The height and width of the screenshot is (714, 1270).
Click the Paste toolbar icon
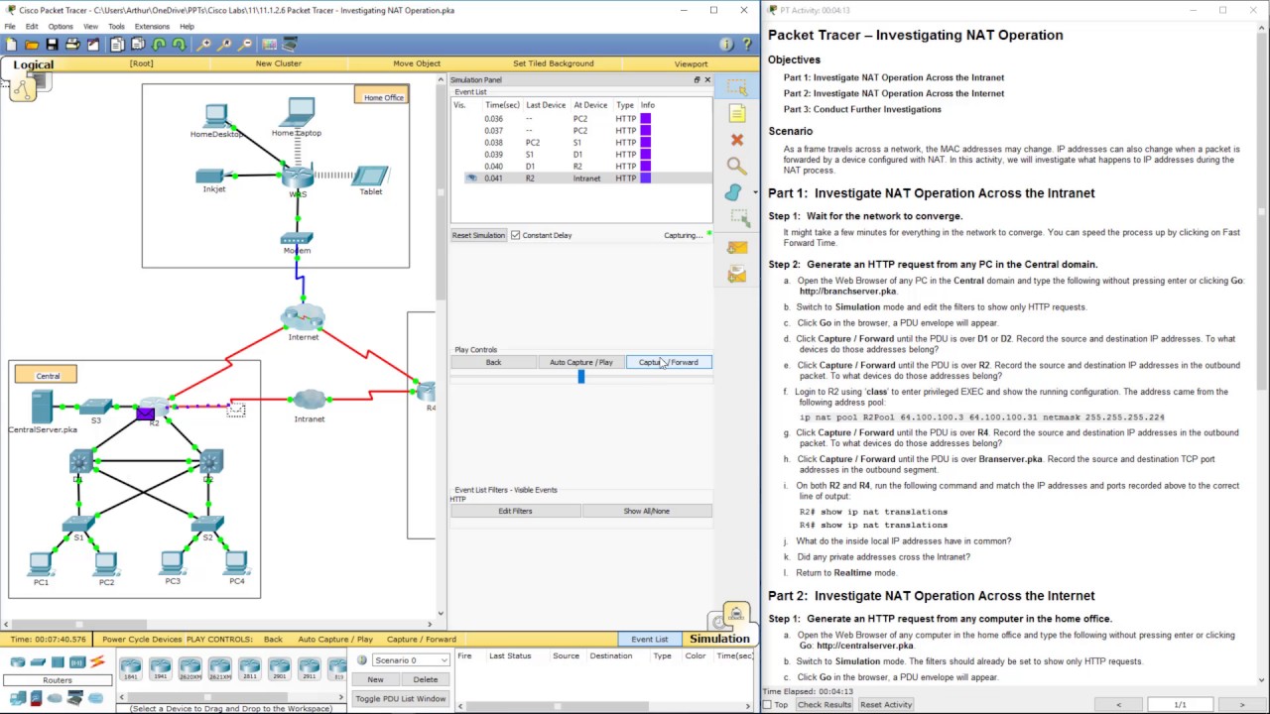tap(138, 45)
